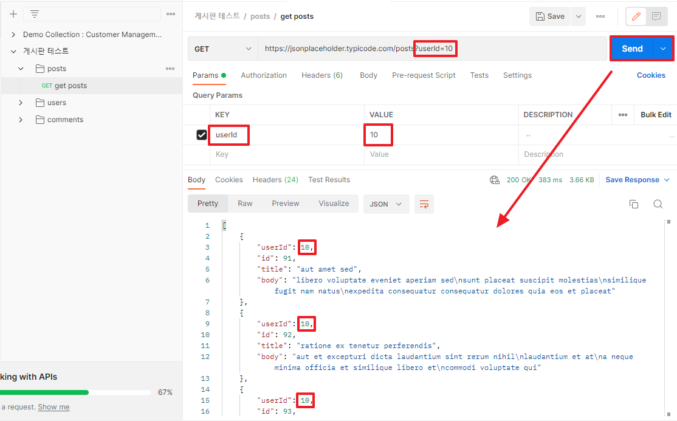The image size is (677, 421).
Task: Switch to edit mode pencil icon
Action: pyautogui.click(x=636, y=16)
